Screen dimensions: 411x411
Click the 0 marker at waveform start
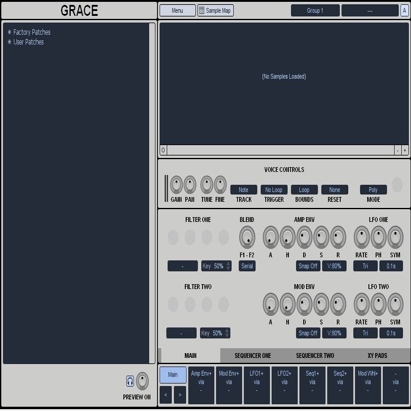163,150
